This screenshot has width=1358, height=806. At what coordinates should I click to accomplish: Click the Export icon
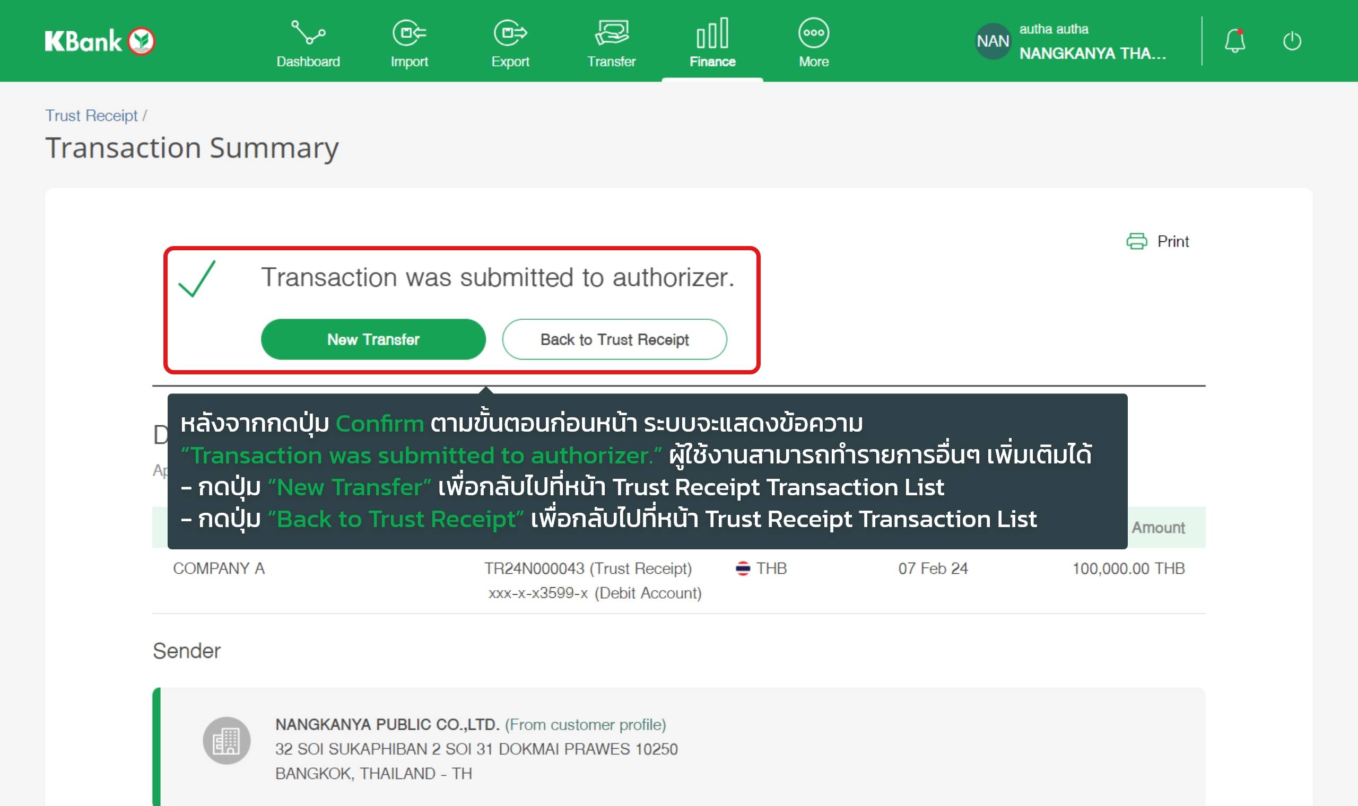click(510, 32)
